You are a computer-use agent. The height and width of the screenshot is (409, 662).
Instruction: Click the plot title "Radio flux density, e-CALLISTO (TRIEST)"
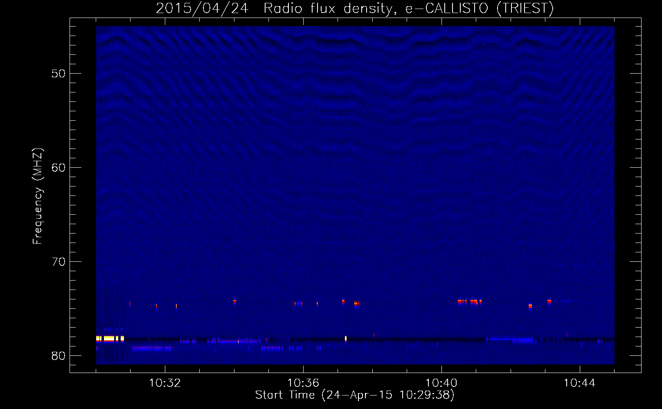tap(408, 9)
